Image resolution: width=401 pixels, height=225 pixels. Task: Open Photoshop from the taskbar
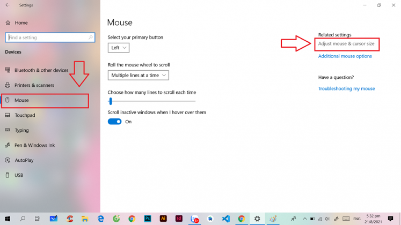(x=148, y=219)
